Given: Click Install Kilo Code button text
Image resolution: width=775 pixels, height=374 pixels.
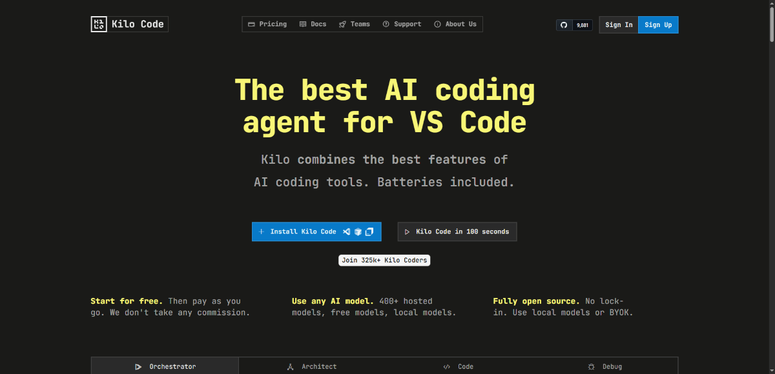Looking at the screenshot, I should pyautogui.click(x=303, y=231).
